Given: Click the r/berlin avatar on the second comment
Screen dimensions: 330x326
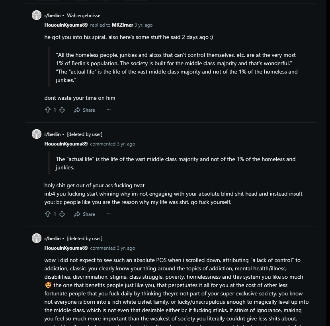Looking at the screenshot, I should coord(37,134).
